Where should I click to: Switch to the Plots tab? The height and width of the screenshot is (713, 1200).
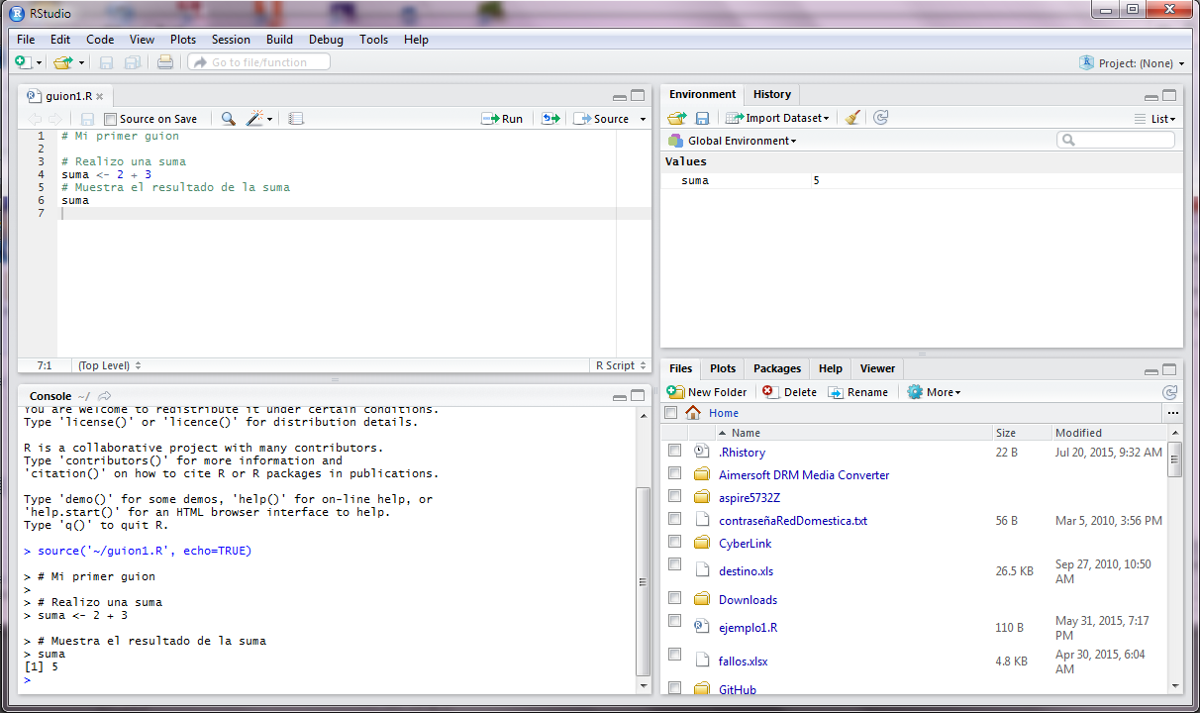[x=723, y=368]
